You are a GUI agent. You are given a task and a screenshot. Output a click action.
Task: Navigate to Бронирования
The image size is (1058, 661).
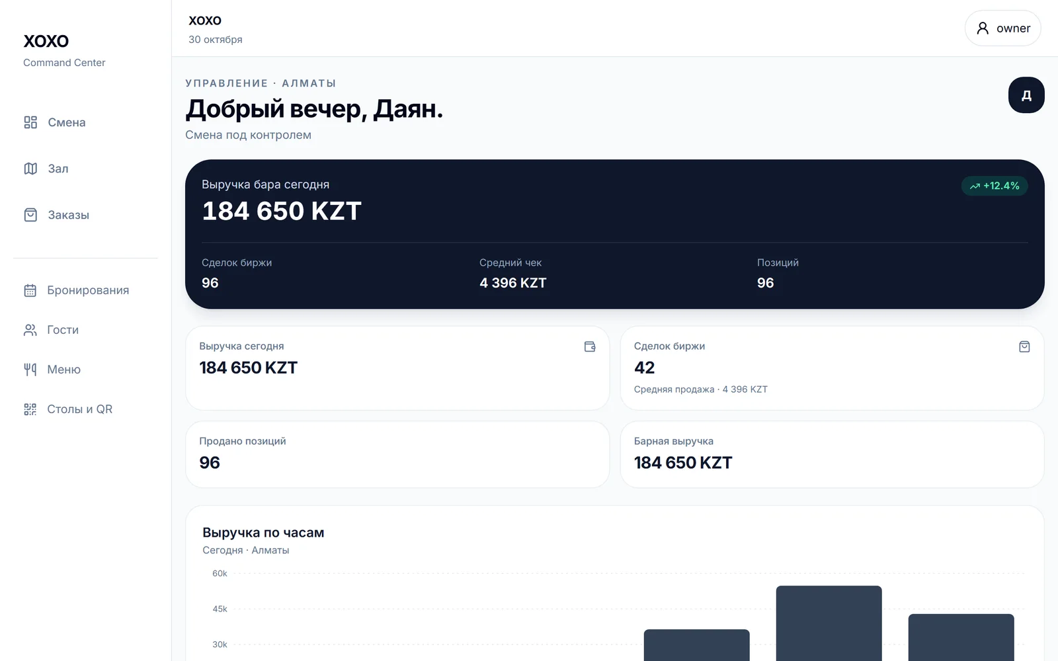coord(86,290)
